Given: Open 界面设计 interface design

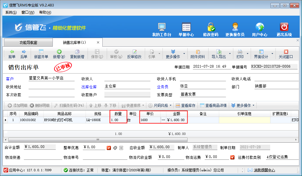Looking at the screenshot, I should click(261, 54).
